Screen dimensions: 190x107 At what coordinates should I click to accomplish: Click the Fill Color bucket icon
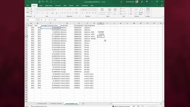coord(52,13)
